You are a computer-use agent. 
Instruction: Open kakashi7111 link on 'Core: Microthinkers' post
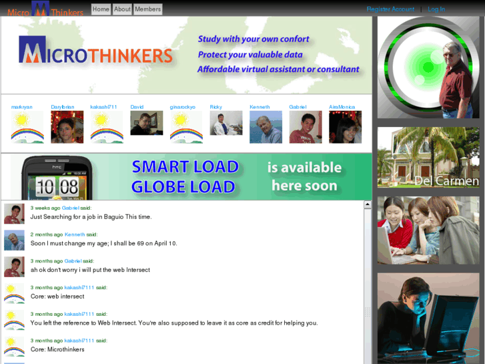click(79, 341)
